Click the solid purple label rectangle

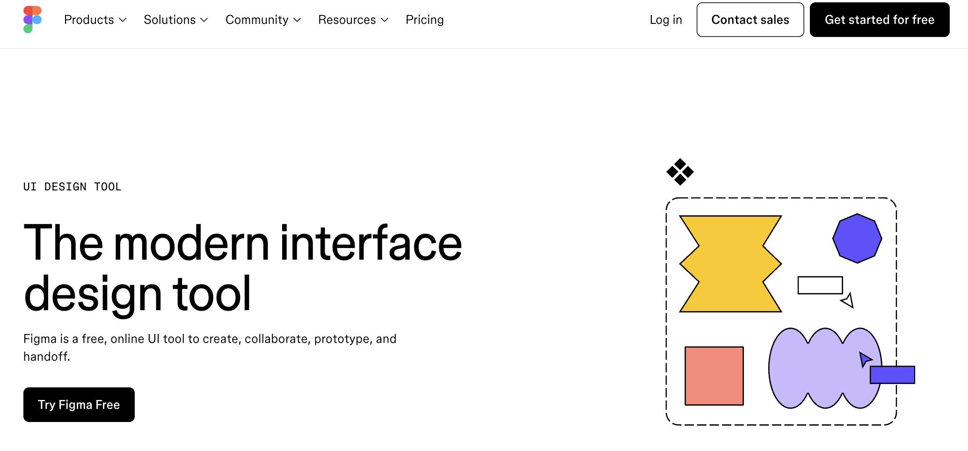(x=892, y=375)
